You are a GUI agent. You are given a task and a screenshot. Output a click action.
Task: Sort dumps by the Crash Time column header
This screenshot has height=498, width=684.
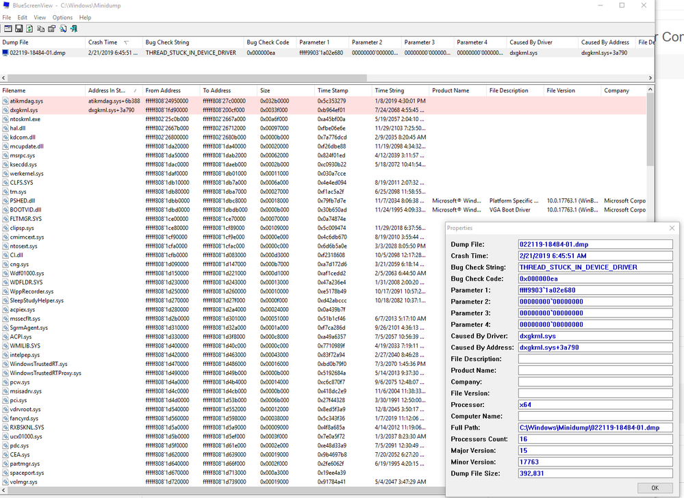tap(114, 42)
